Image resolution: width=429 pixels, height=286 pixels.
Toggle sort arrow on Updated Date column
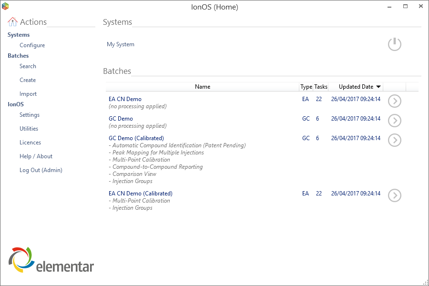click(x=378, y=87)
